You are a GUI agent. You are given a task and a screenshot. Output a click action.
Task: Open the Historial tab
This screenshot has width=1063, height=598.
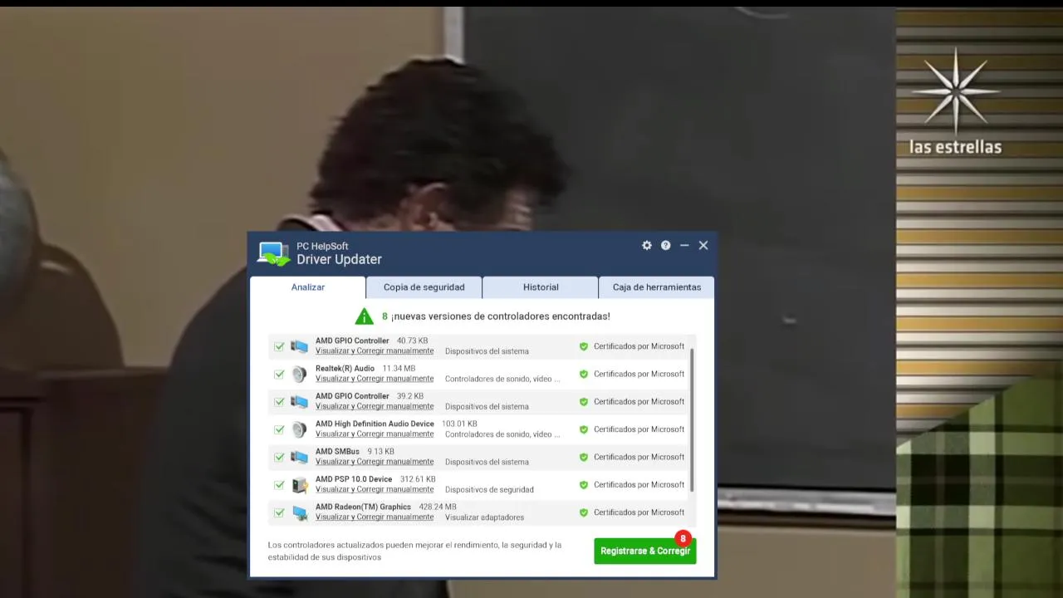541,287
